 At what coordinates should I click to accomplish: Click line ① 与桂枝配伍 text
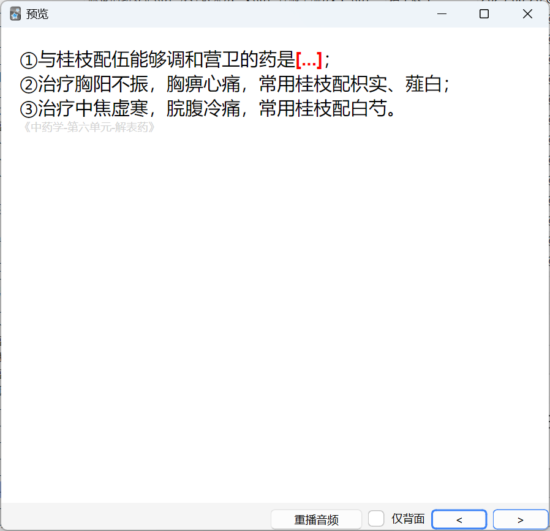coord(175,60)
